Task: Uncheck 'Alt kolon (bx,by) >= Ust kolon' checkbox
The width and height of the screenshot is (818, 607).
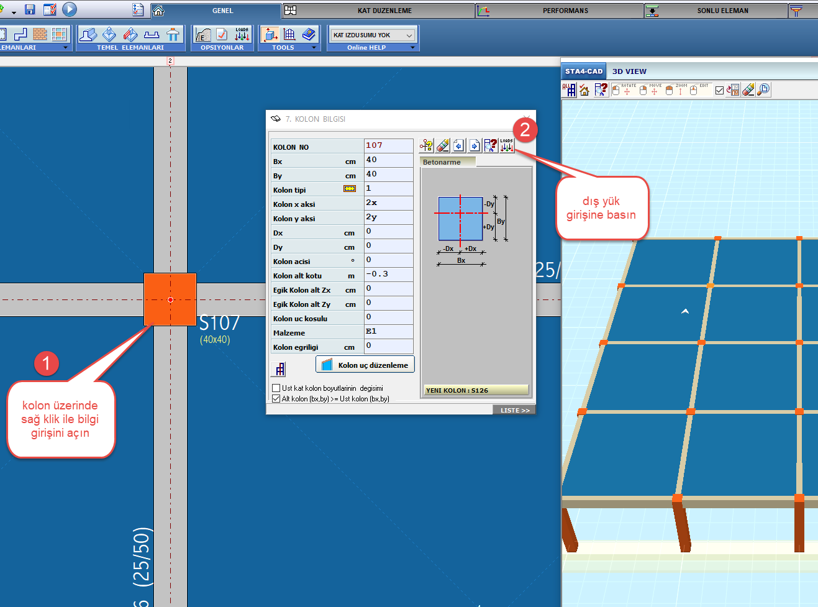Action: click(x=276, y=399)
